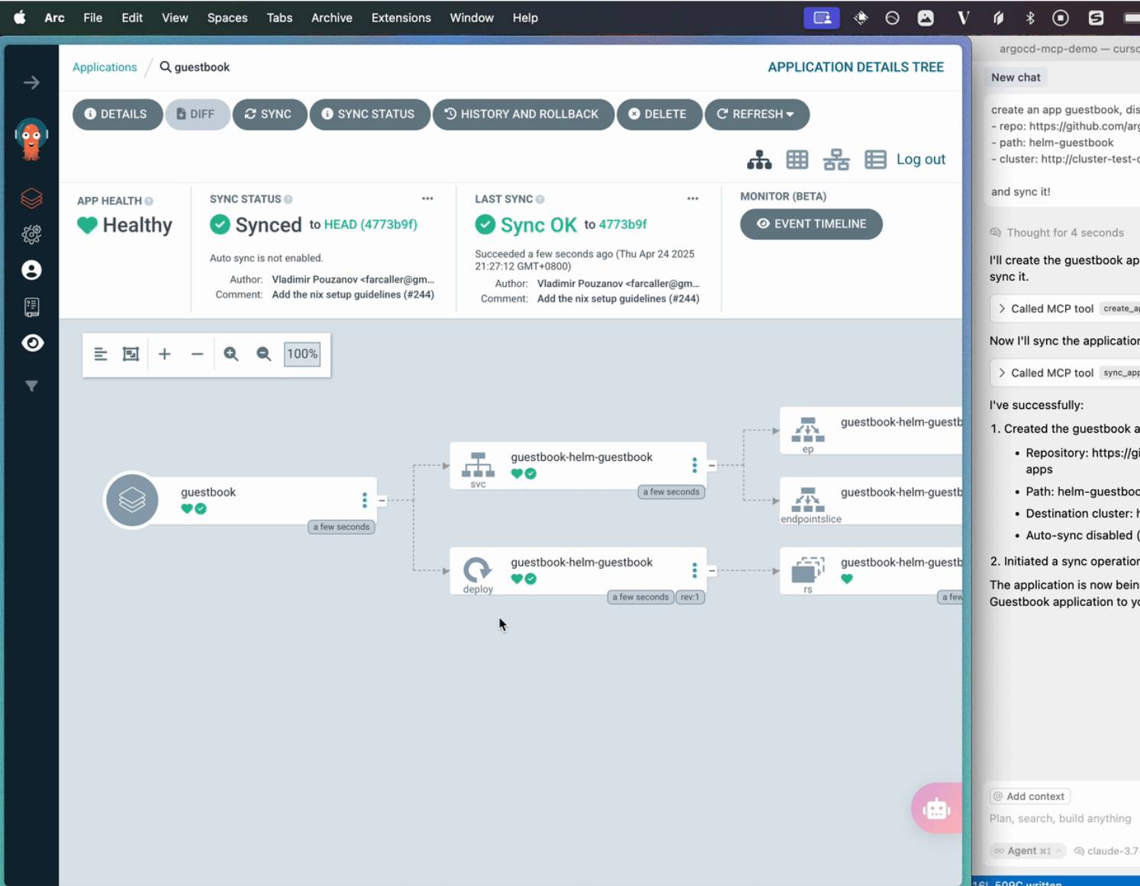Click the SYNC button
The width and height of the screenshot is (1140, 886).
(x=269, y=114)
